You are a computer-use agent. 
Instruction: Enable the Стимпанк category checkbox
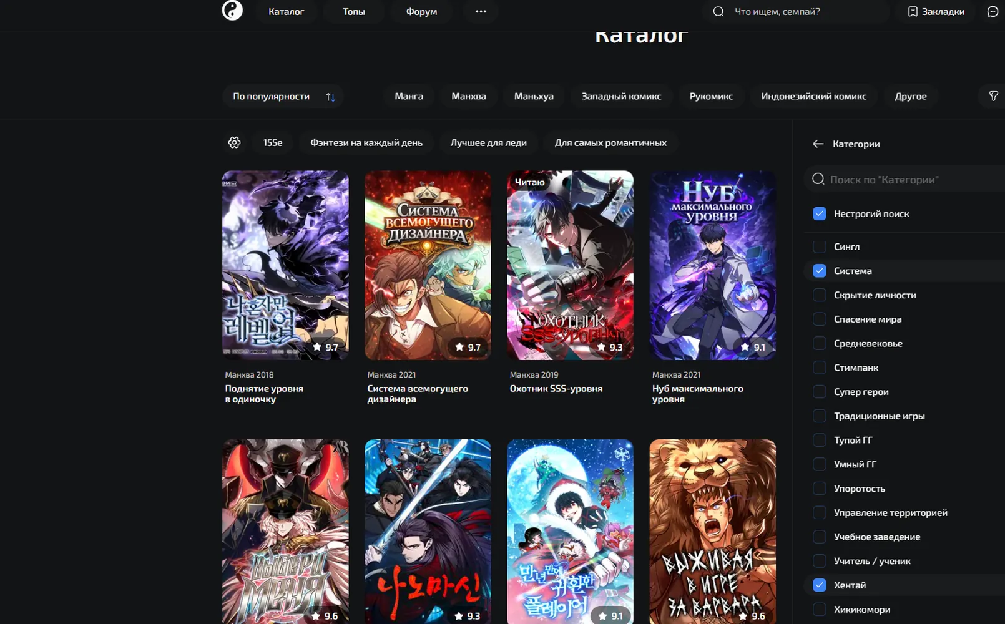pos(820,368)
